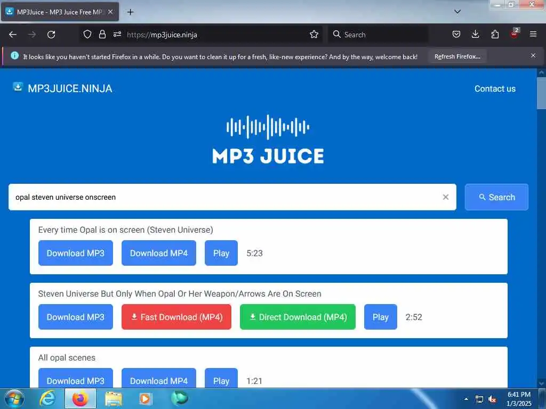
Task: Open the tracking protection shield icon
Action: coord(87,35)
